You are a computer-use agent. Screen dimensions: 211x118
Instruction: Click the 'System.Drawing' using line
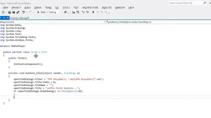tap(13, 28)
